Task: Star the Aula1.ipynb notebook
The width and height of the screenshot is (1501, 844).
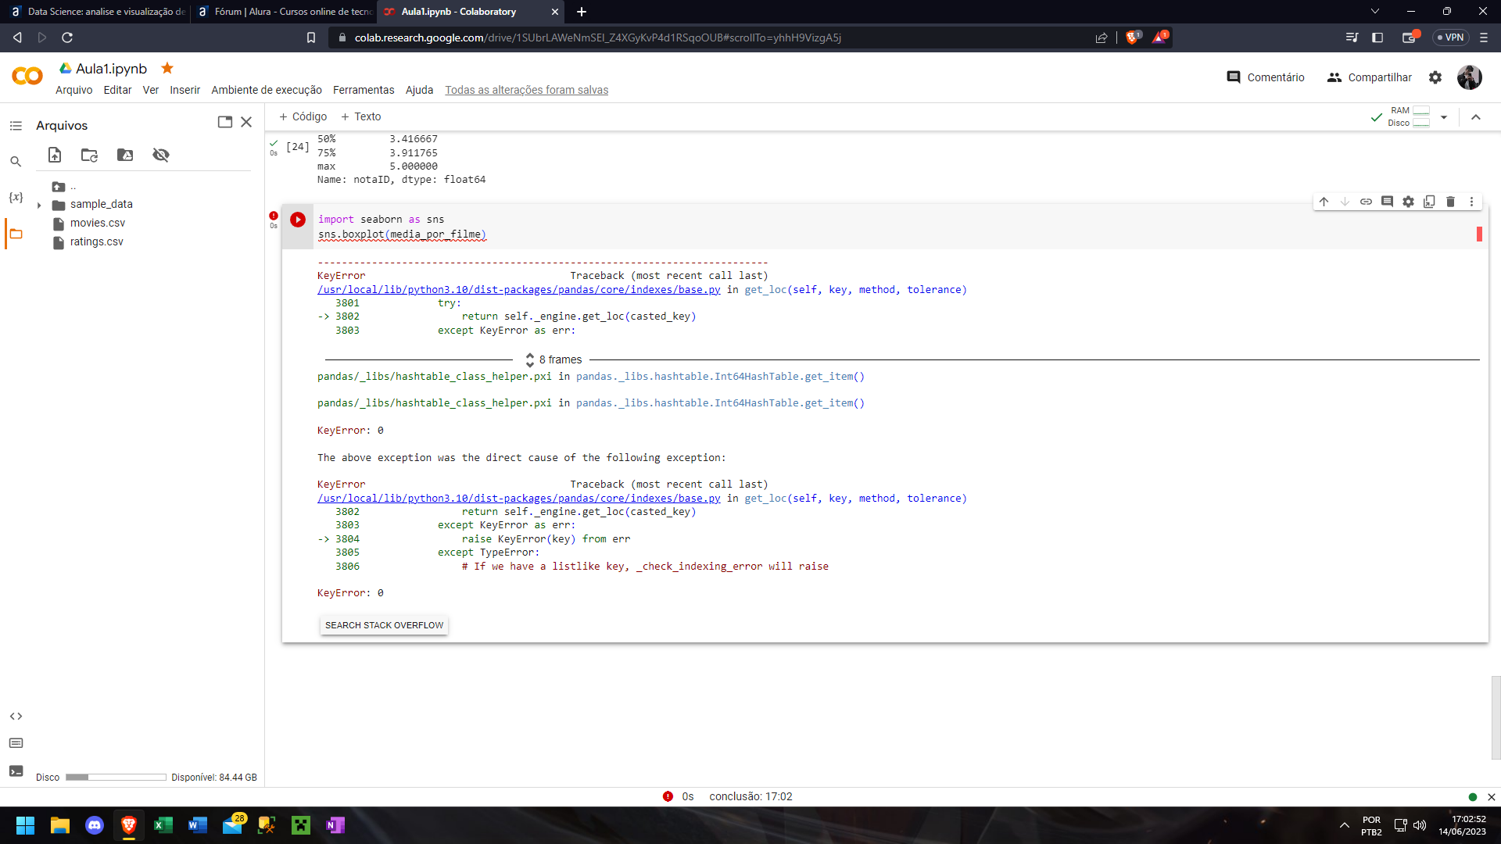Action: (x=167, y=68)
